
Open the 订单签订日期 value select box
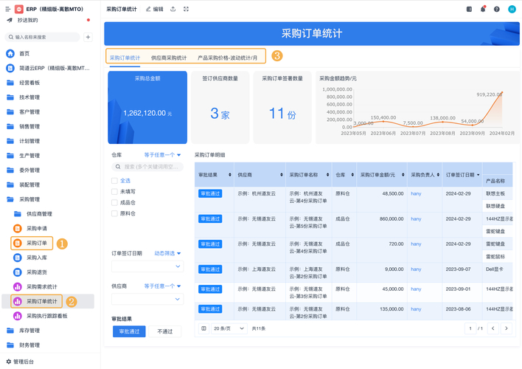tap(147, 266)
